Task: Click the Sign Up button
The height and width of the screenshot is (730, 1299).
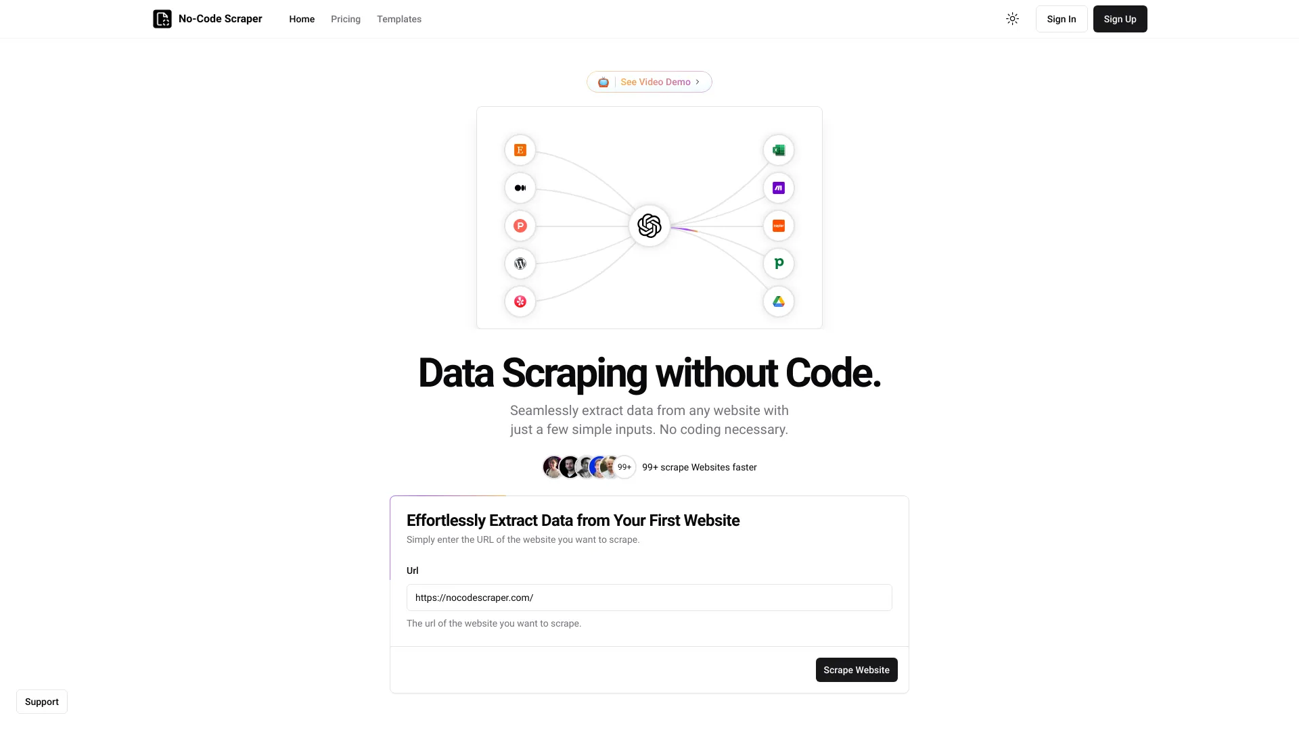Action: click(1120, 19)
